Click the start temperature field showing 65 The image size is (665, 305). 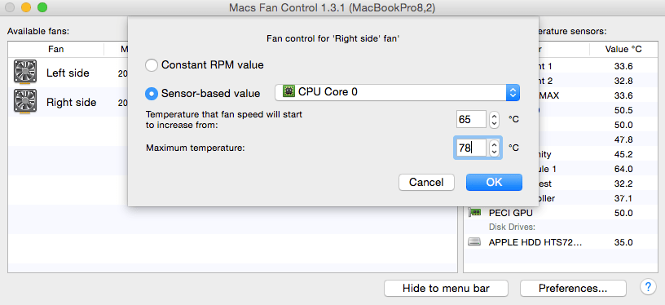[472, 119]
